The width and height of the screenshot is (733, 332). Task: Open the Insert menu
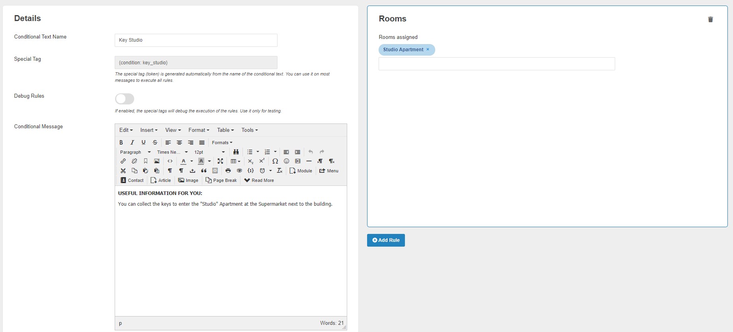[149, 130]
